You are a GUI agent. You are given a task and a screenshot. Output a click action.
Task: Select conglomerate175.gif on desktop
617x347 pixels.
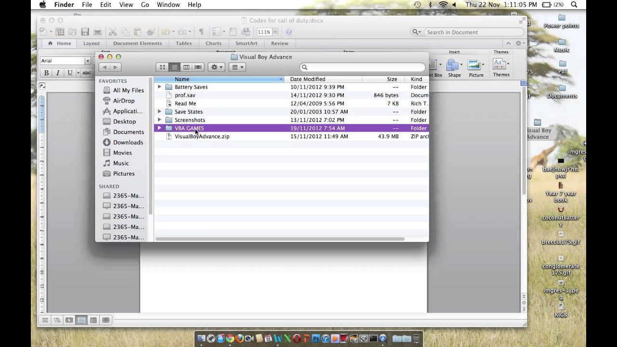click(561, 266)
